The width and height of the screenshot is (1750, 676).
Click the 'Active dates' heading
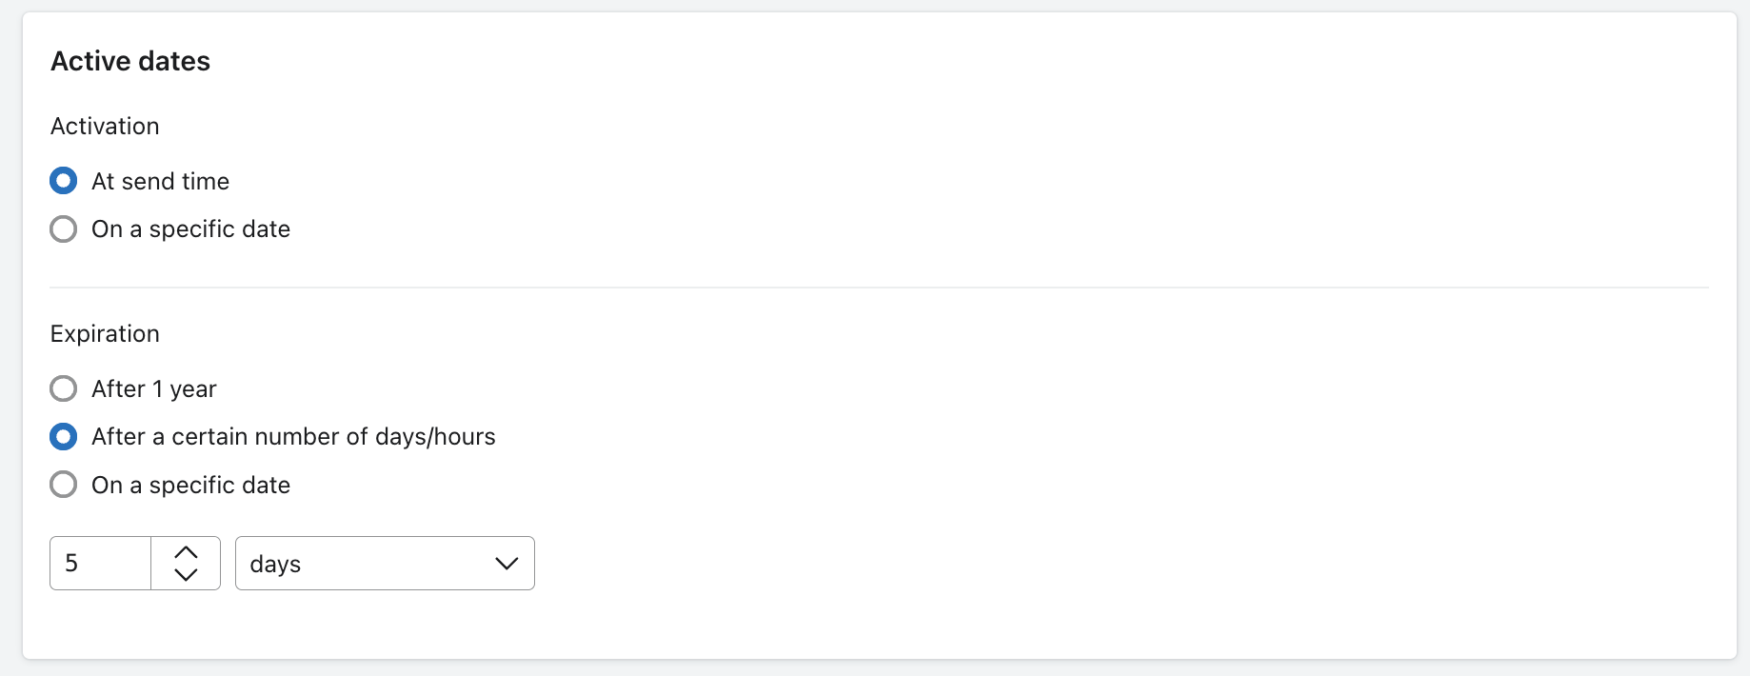click(x=130, y=61)
